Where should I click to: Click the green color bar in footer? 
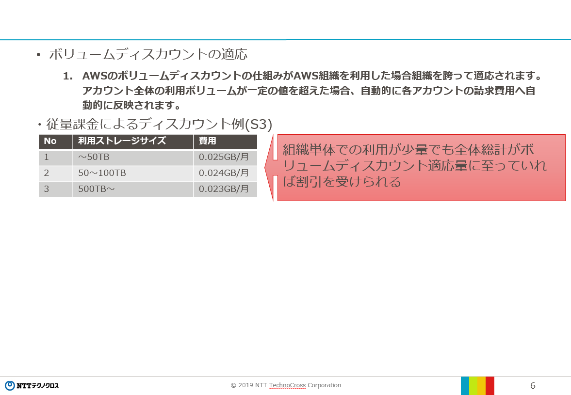[473, 386]
